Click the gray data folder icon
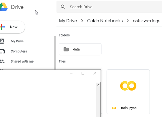 coord(66,49)
